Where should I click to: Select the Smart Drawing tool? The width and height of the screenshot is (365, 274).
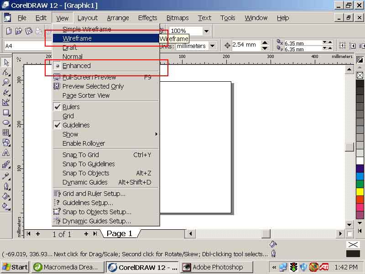click(6, 102)
